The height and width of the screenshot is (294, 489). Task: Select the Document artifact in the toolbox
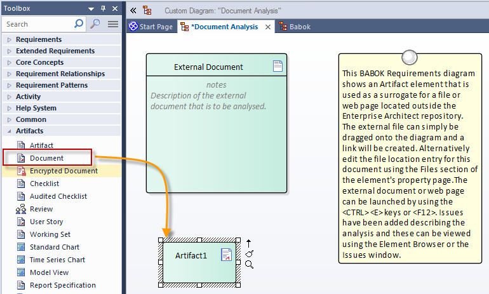[x=46, y=158]
